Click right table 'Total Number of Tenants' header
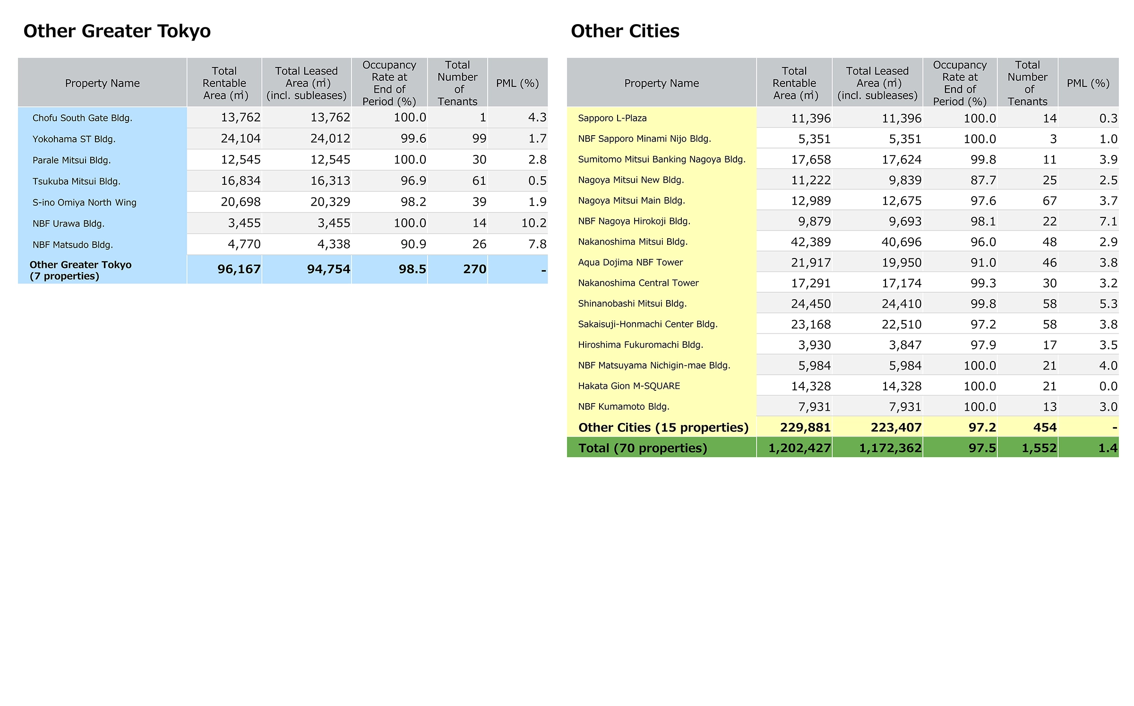The image size is (1134, 706). click(1028, 83)
